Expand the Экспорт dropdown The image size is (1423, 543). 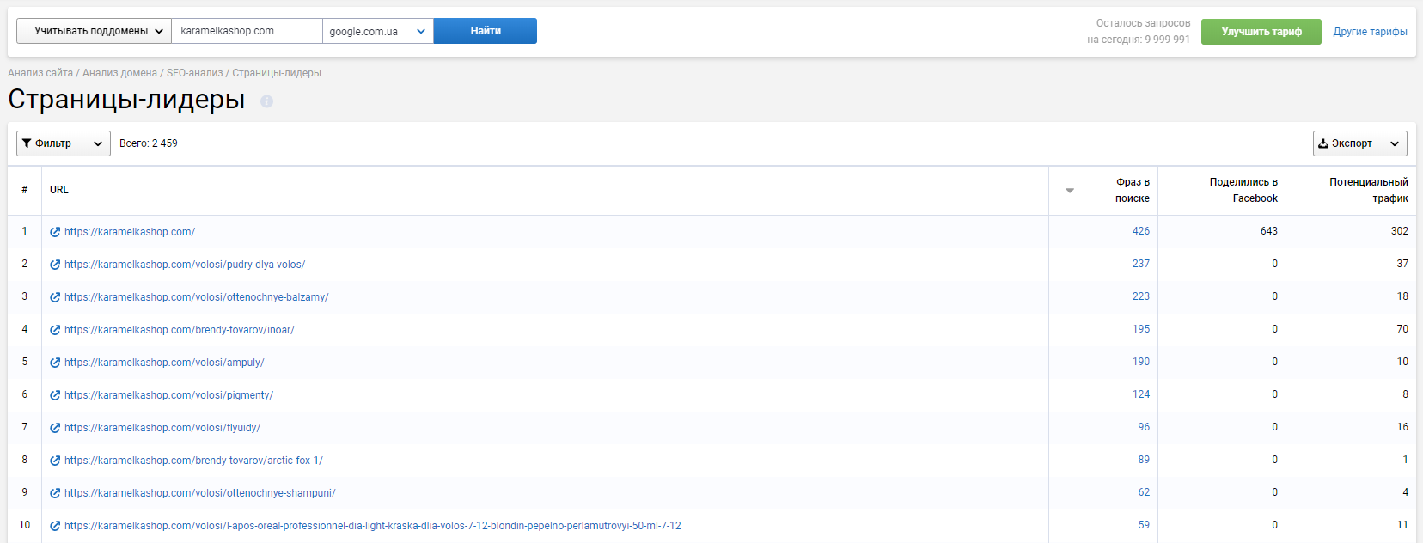[1359, 143]
